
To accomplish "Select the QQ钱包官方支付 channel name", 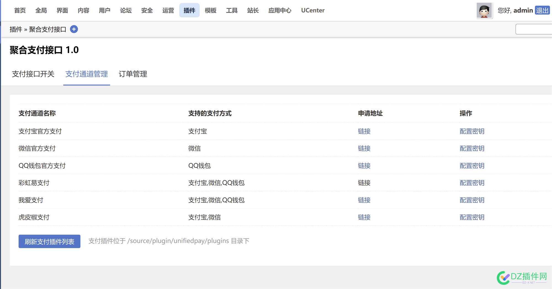I will 42,166.
